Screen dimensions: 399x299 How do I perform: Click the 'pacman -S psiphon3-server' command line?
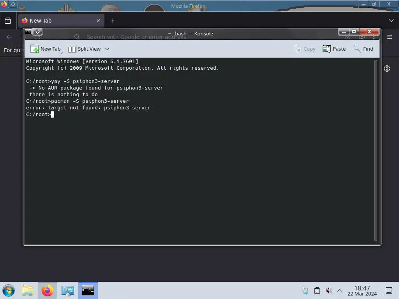78,101
